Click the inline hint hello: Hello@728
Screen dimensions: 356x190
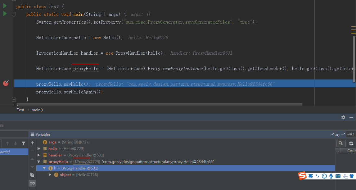click(148, 38)
